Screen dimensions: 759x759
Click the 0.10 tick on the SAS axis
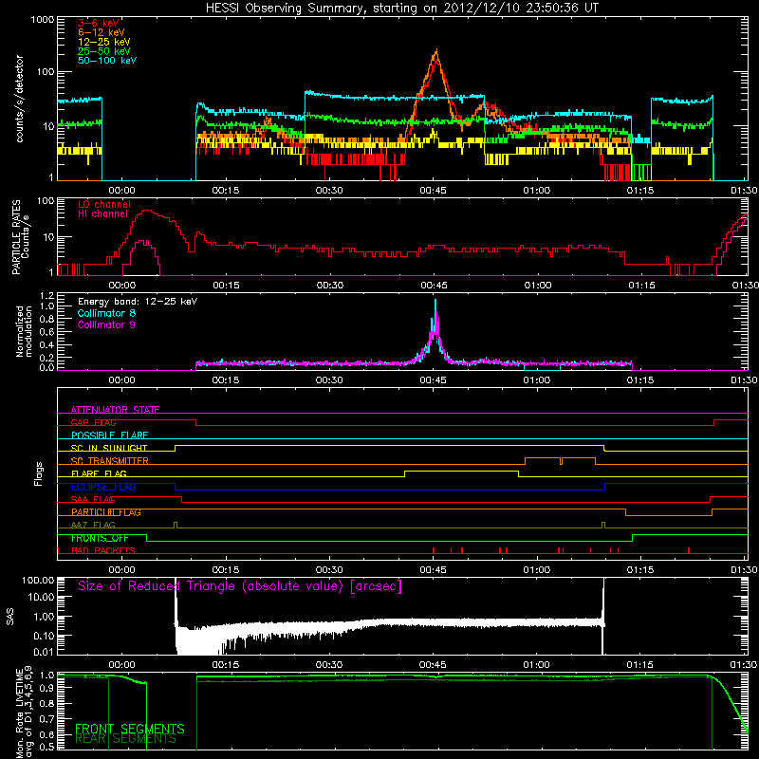44,636
